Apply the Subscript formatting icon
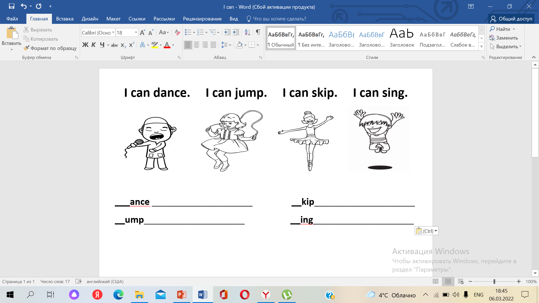Viewport: 539px width, 303px height. point(123,45)
